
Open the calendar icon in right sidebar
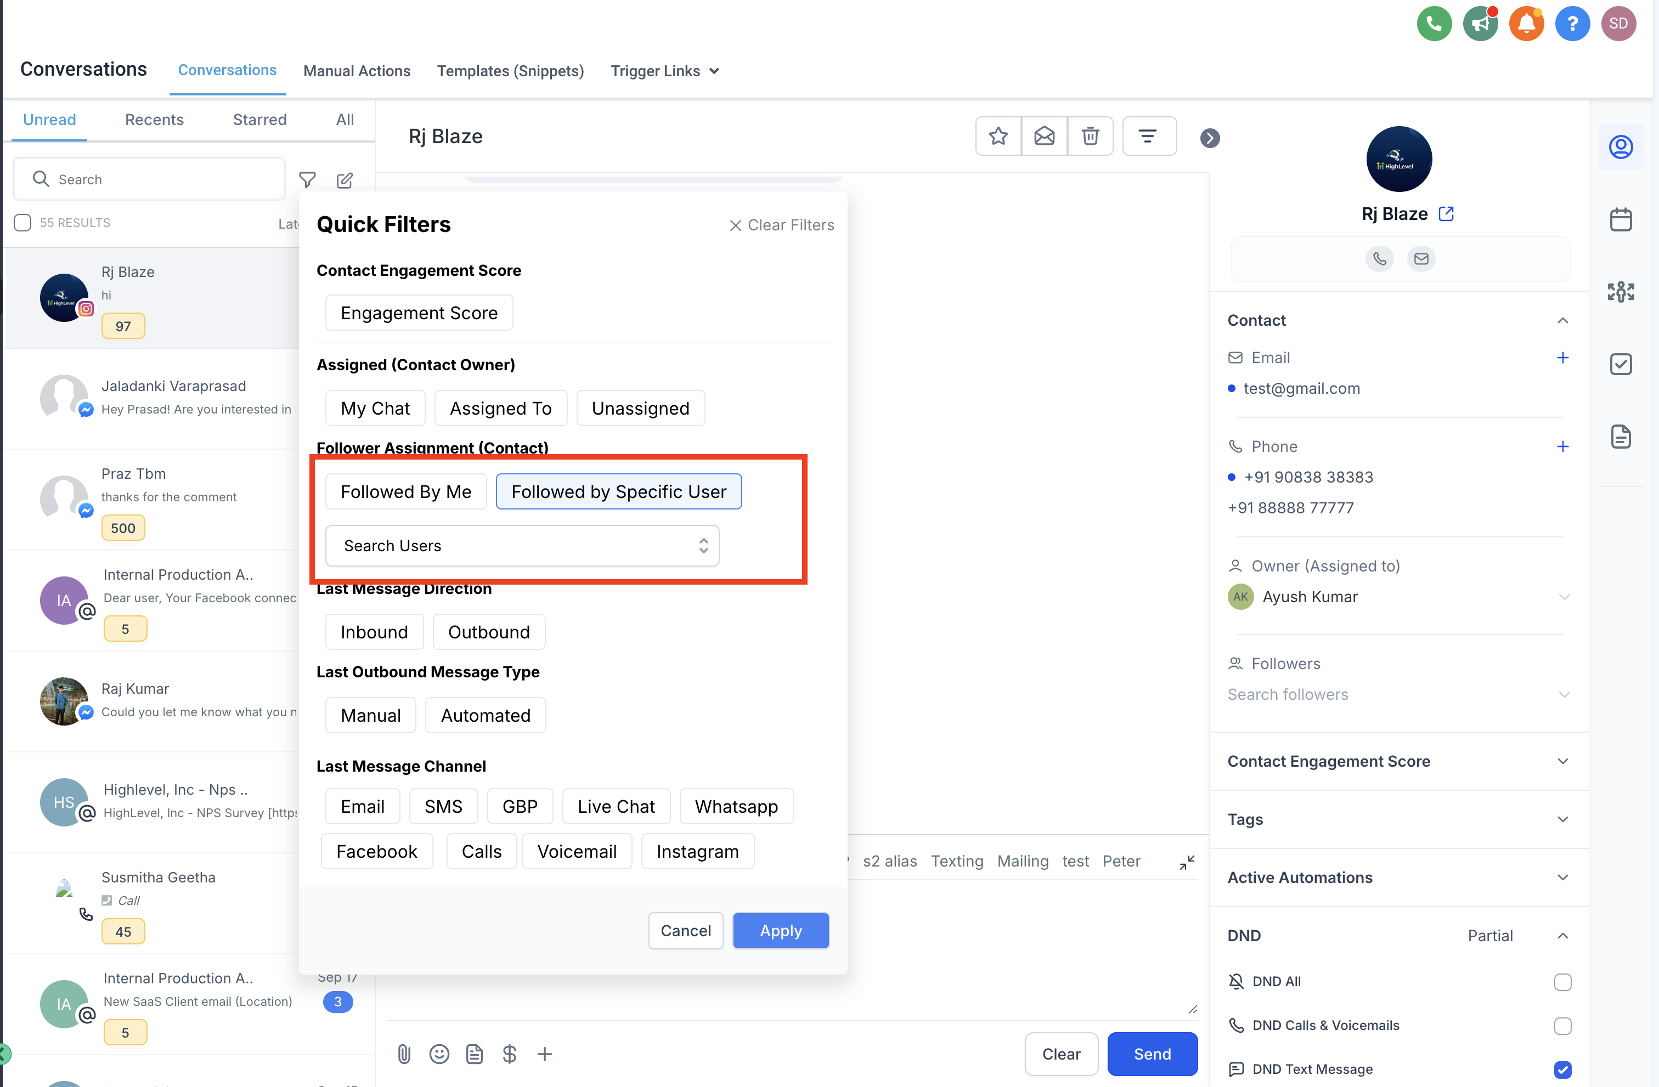(x=1620, y=219)
